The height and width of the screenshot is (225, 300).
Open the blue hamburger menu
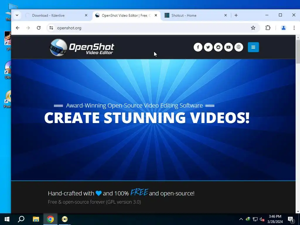coord(253,47)
